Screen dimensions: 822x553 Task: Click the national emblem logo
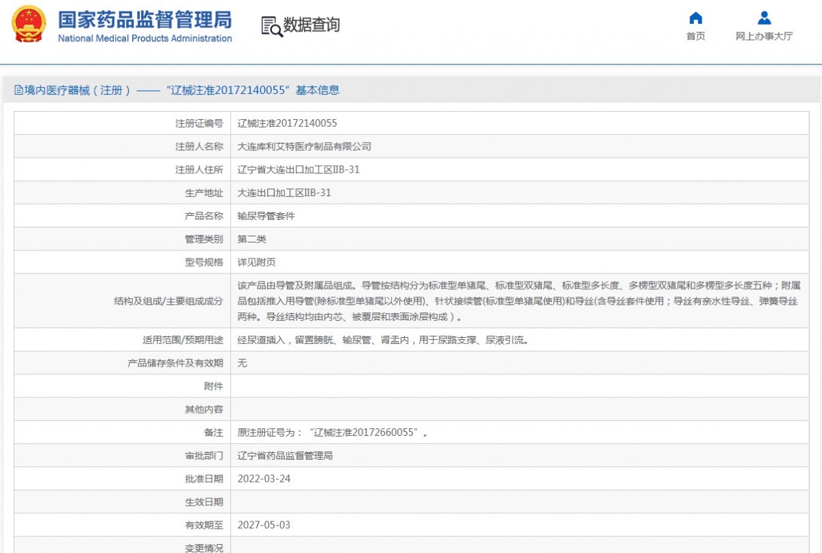(x=29, y=25)
